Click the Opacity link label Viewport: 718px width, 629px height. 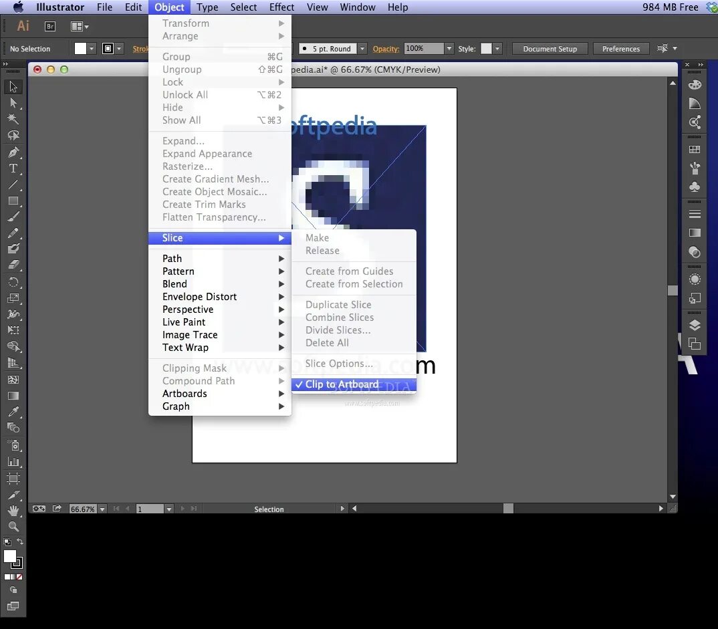(x=386, y=49)
